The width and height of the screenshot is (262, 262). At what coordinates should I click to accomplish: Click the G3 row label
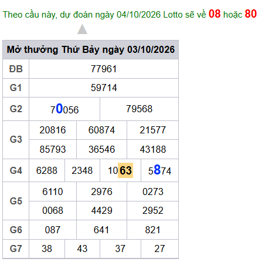coord(16,140)
